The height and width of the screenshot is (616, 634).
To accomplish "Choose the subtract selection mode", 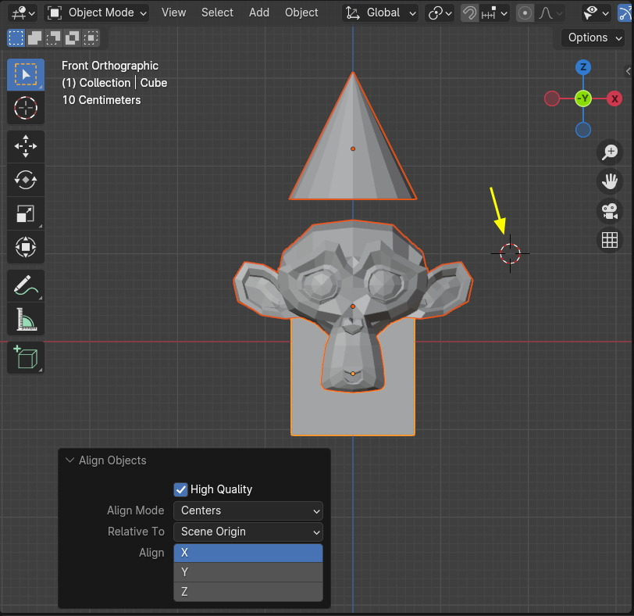I will (53, 38).
